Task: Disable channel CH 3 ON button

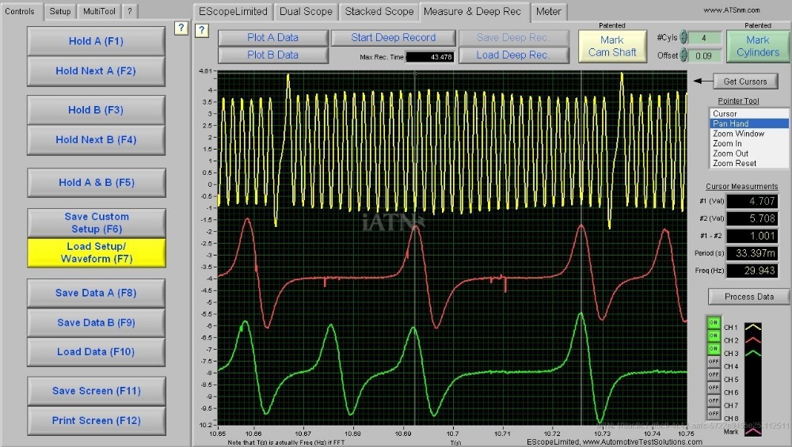Action: point(713,349)
